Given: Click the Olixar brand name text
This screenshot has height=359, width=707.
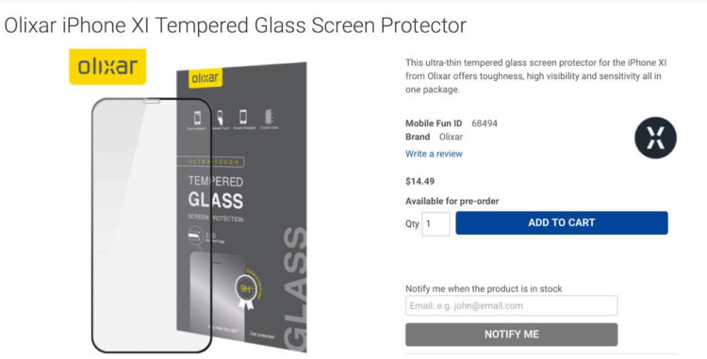Looking at the screenshot, I should click(451, 137).
